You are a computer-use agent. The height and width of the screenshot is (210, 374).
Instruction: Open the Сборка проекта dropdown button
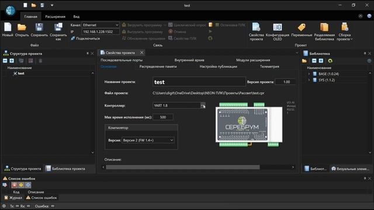point(345,32)
